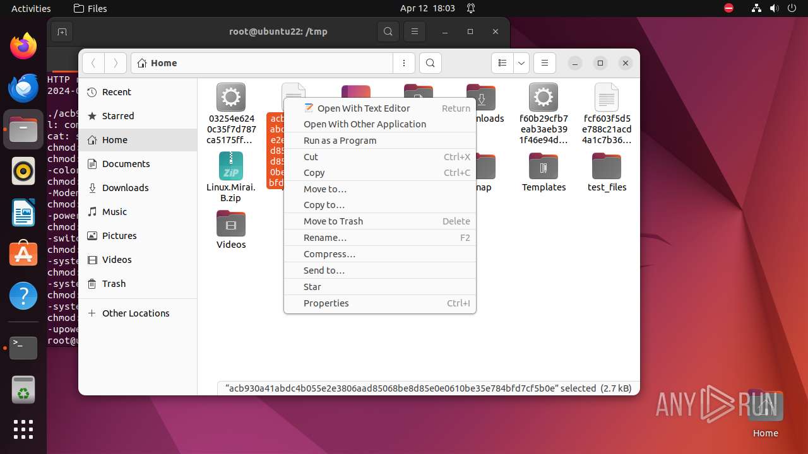The width and height of the screenshot is (808, 454).
Task: Click the volume icon in top bar
Action: point(774,8)
